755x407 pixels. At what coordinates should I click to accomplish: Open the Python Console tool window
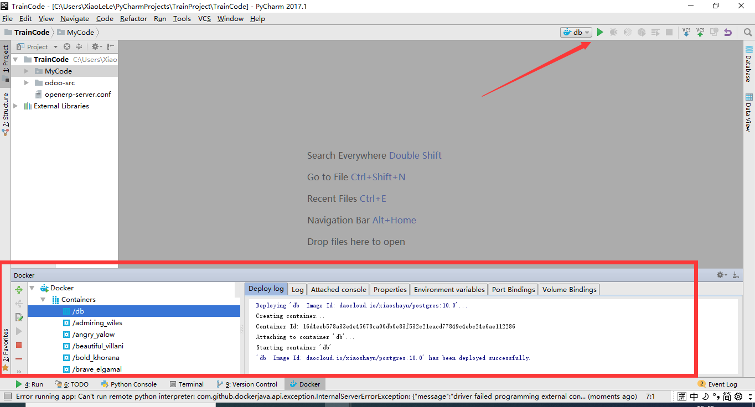129,384
